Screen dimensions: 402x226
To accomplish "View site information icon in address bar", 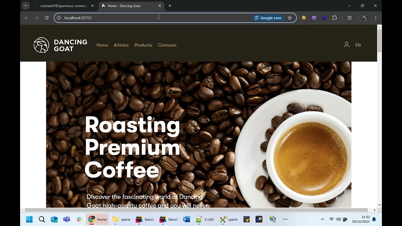I will (59, 18).
